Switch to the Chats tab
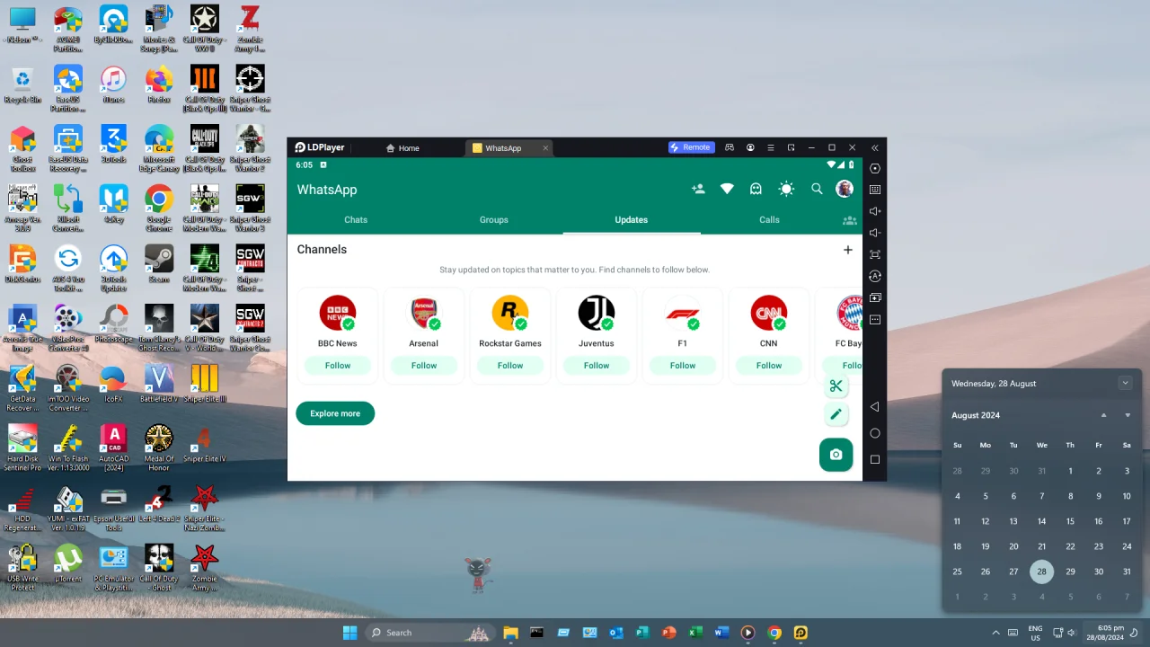The height and width of the screenshot is (647, 1150). 356,219
